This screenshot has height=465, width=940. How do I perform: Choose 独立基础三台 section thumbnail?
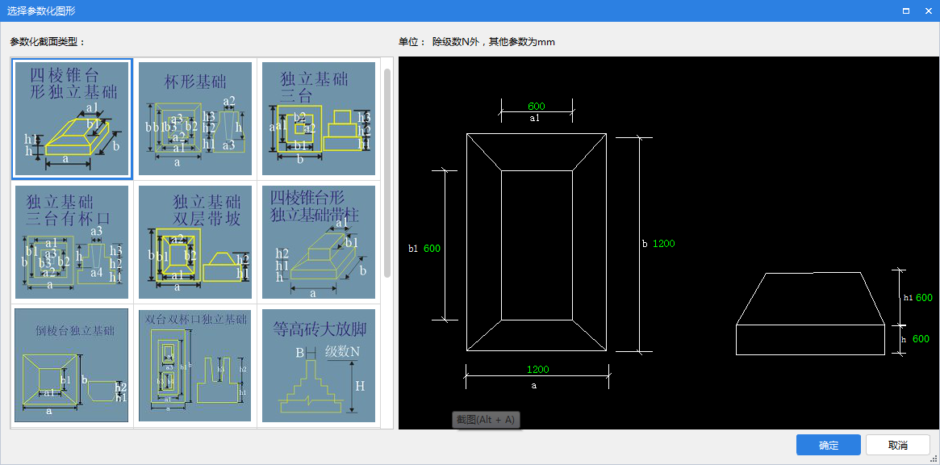click(x=319, y=119)
